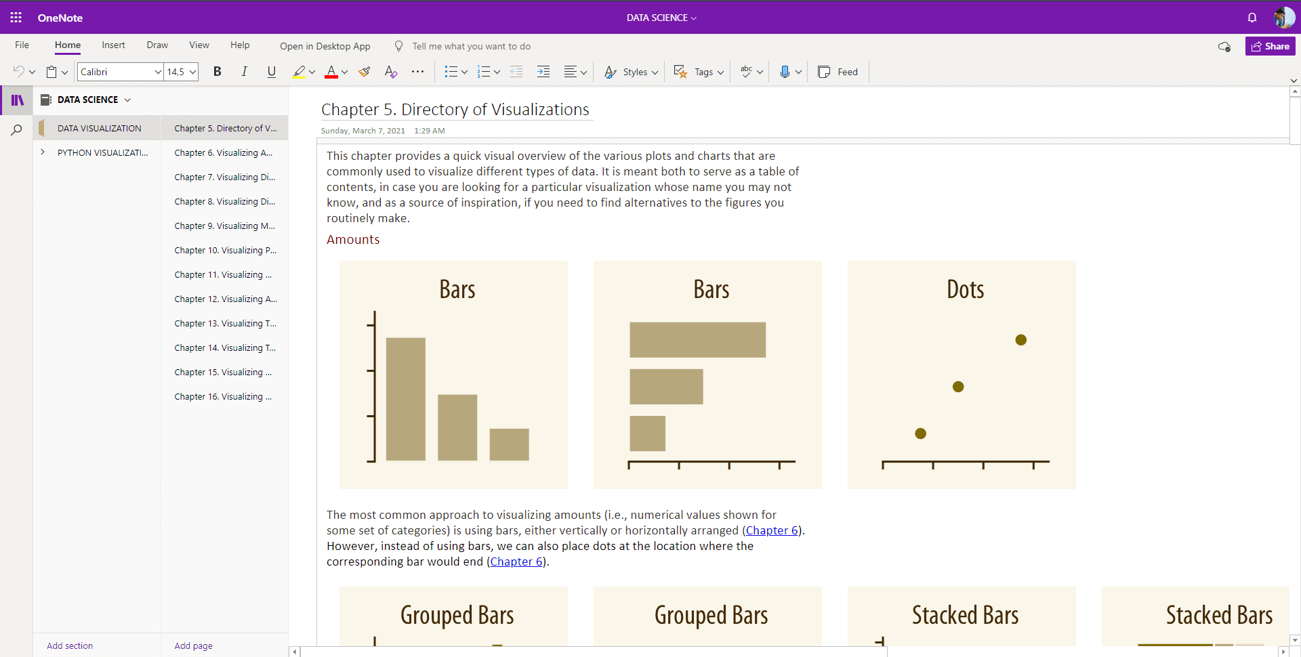Expand the PYTHON VISUALIZATION section group
Viewport: 1301px width, 657px height.
point(43,152)
